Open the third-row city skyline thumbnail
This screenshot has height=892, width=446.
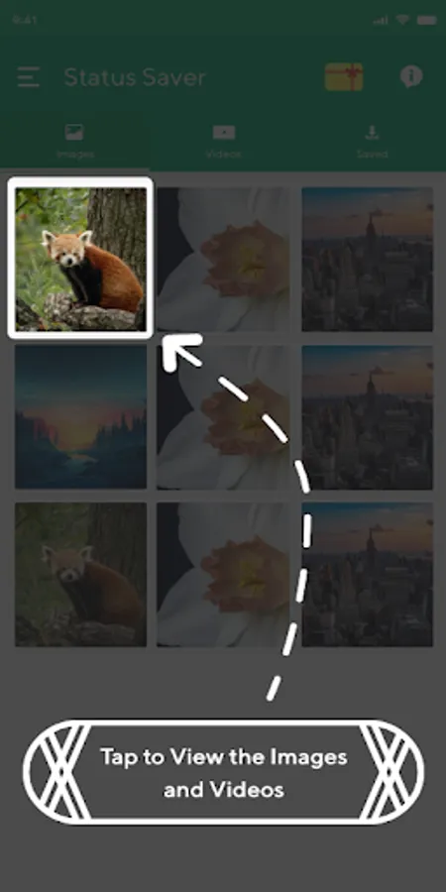[368, 575]
